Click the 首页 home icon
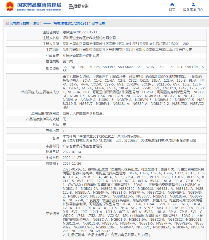 [172, 4]
